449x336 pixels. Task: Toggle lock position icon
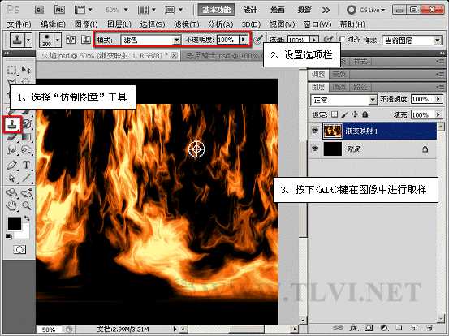click(355, 114)
